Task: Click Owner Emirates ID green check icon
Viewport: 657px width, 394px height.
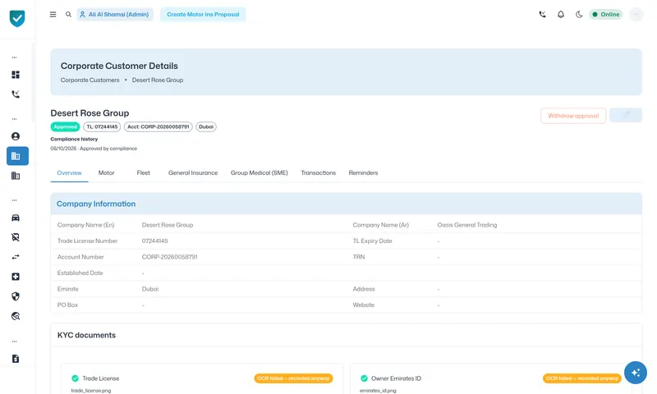Action: [364, 378]
